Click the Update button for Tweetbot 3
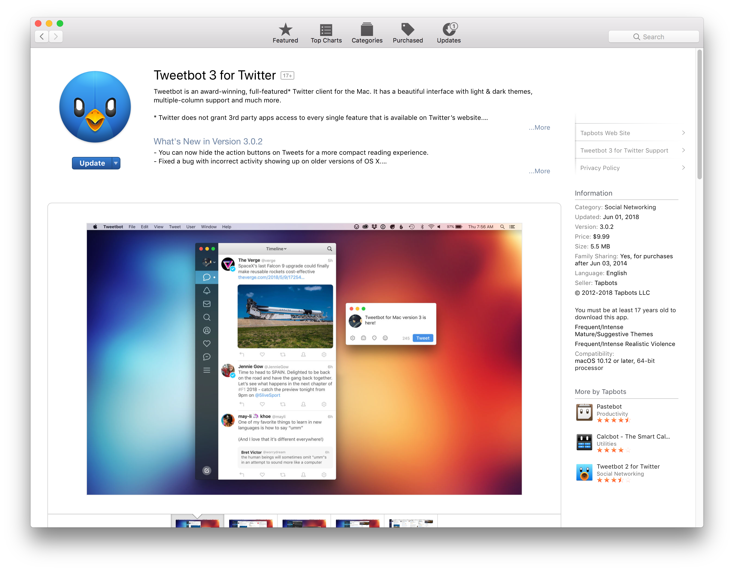This screenshot has height=571, width=734. pyautogui.click(x=92, y=163)
